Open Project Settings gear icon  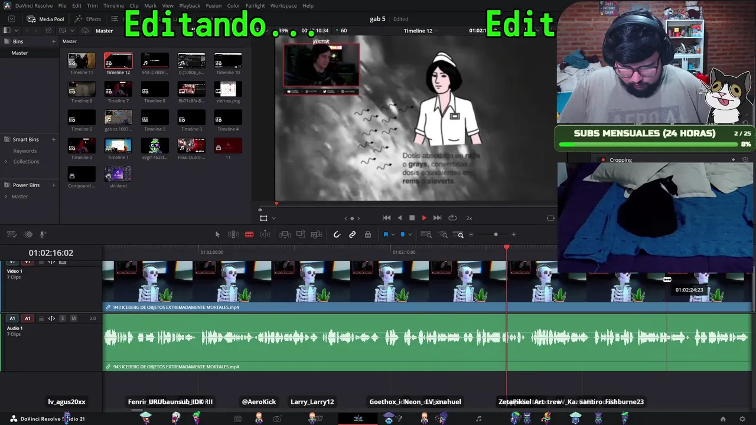742,419
